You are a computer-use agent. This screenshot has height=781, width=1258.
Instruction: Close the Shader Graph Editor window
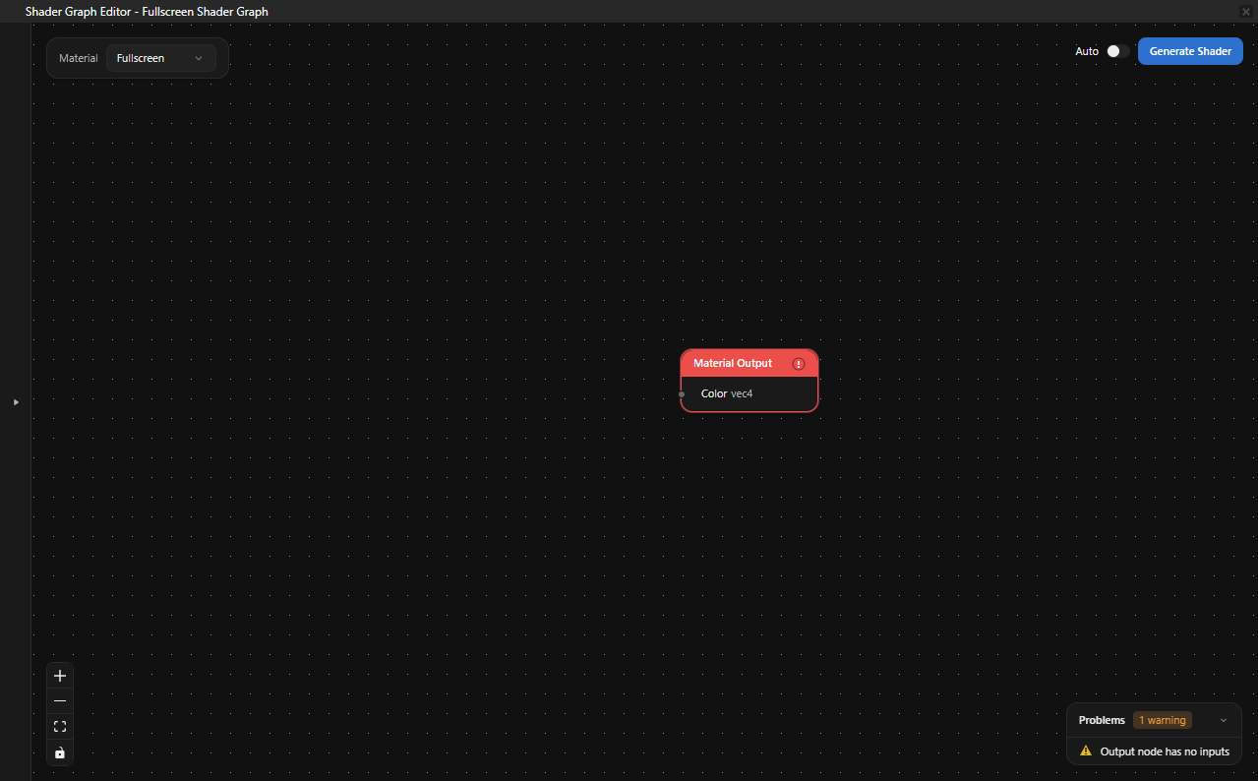pyautogui.click(x=1246, y=12)
